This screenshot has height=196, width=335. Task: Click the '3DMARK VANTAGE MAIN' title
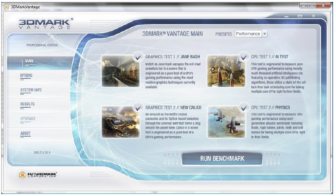click(x=172, y=34)
